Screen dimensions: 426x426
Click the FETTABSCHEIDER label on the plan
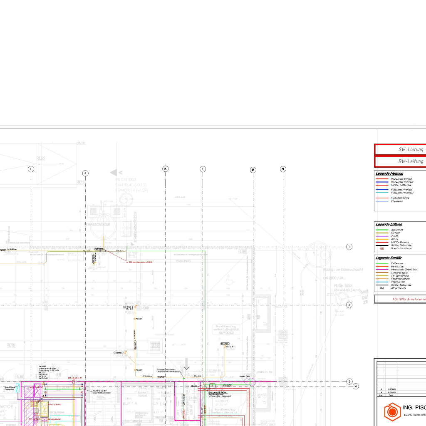97,224
